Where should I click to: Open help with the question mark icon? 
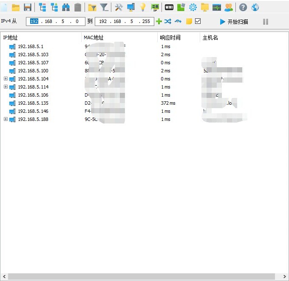point(243,7)
